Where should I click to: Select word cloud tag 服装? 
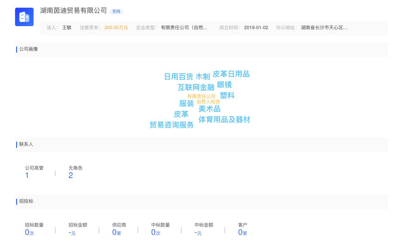[186, 104]
